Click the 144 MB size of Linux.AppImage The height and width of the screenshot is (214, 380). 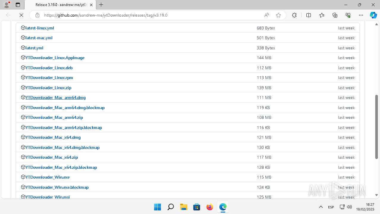[x=264, y=58]
